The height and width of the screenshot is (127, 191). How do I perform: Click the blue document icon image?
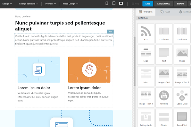[39, 70]
